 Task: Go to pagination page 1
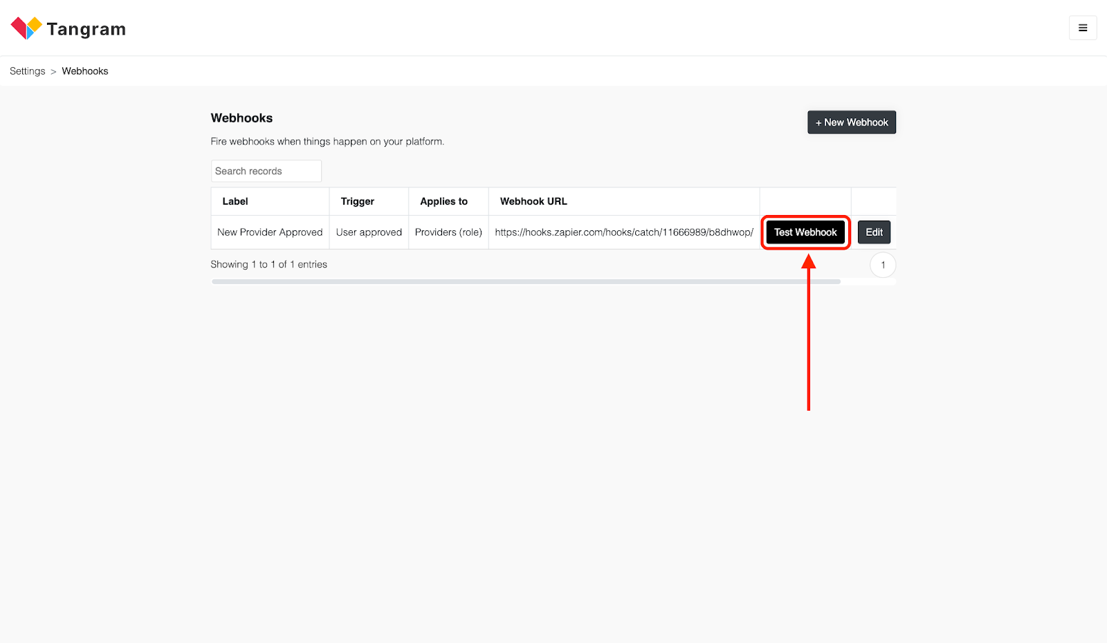(x=883, y=265)
